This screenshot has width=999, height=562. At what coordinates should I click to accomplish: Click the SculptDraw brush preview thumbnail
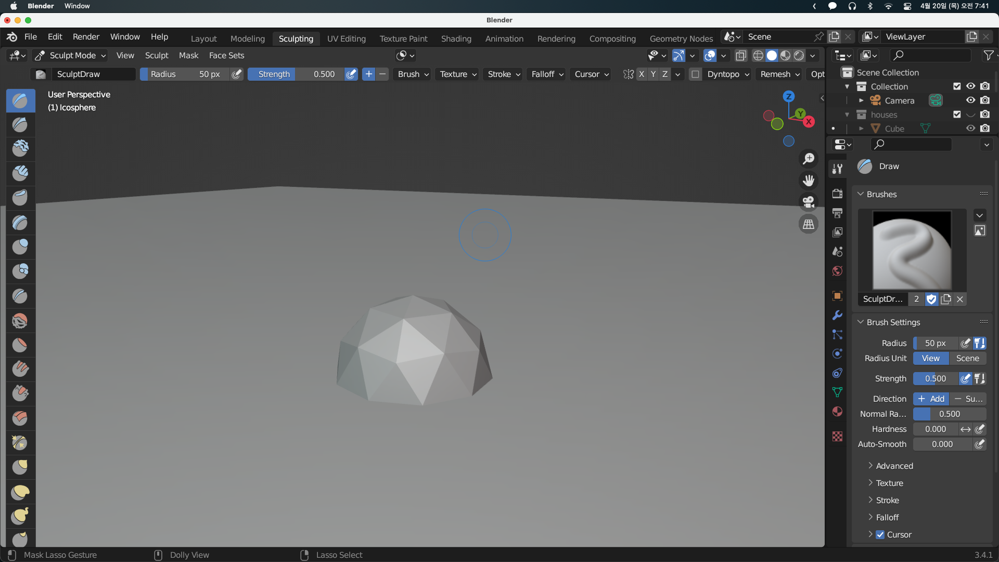pos(912,250)
